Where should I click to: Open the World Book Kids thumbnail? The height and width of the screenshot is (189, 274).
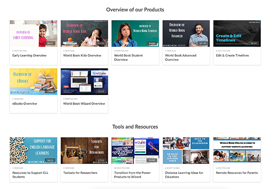84,33
